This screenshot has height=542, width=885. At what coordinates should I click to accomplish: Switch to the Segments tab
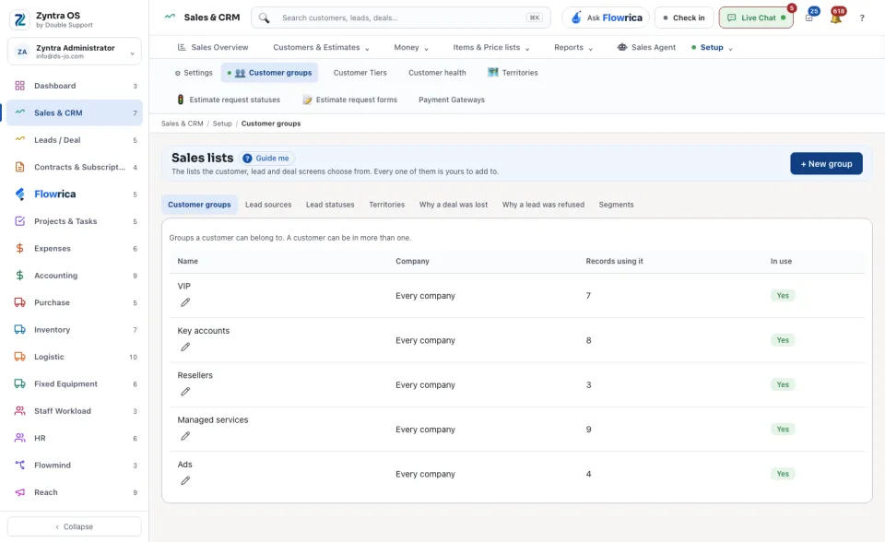(x=617, y=205)
